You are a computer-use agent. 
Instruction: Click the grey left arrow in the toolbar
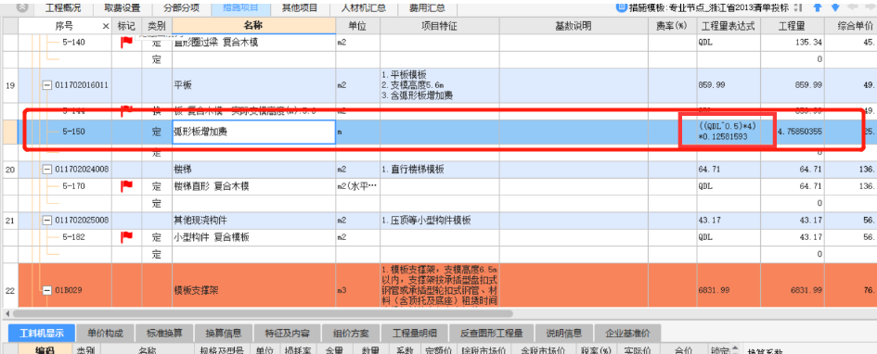[852, 7]
